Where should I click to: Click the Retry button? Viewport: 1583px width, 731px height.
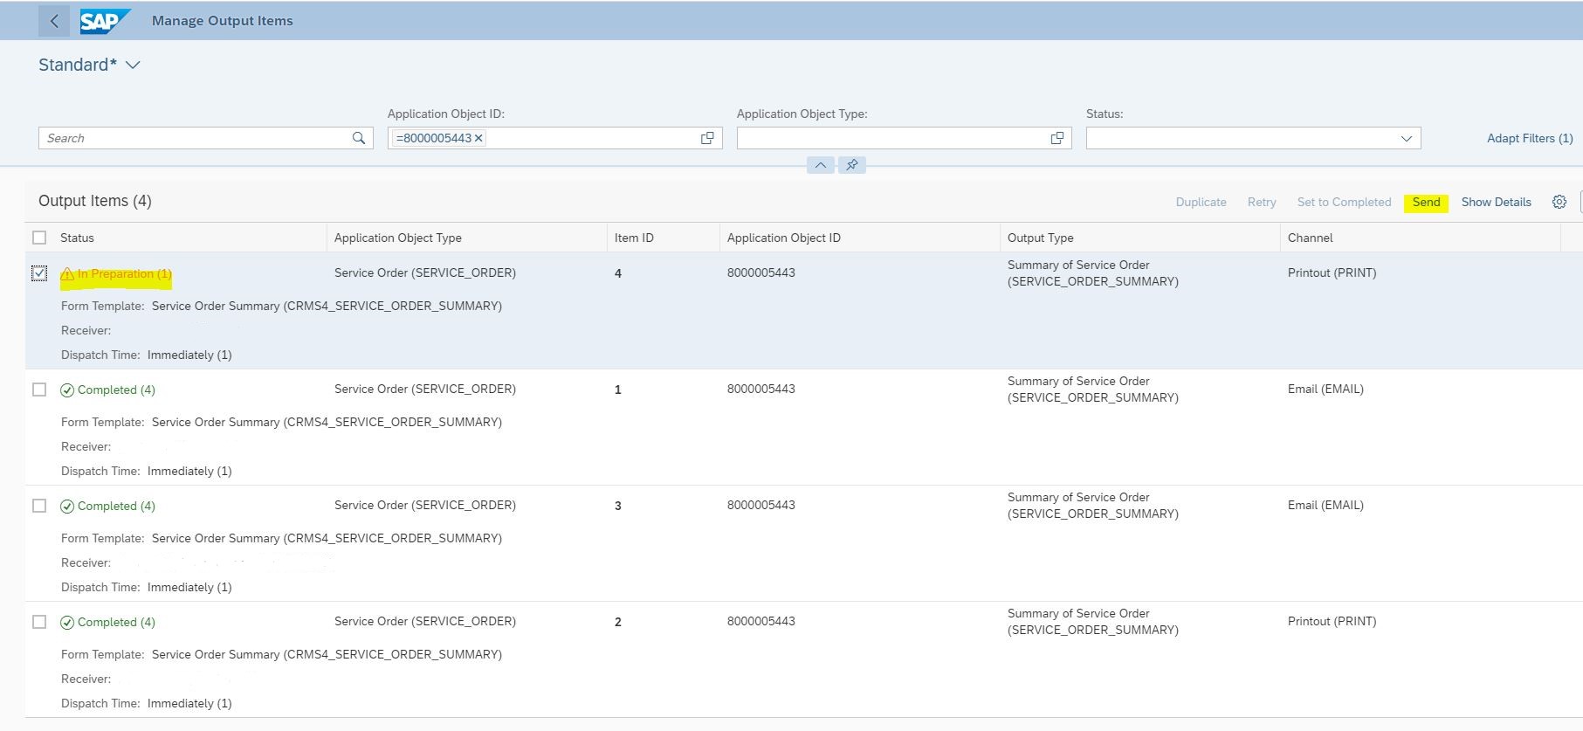coord(1262,202)
